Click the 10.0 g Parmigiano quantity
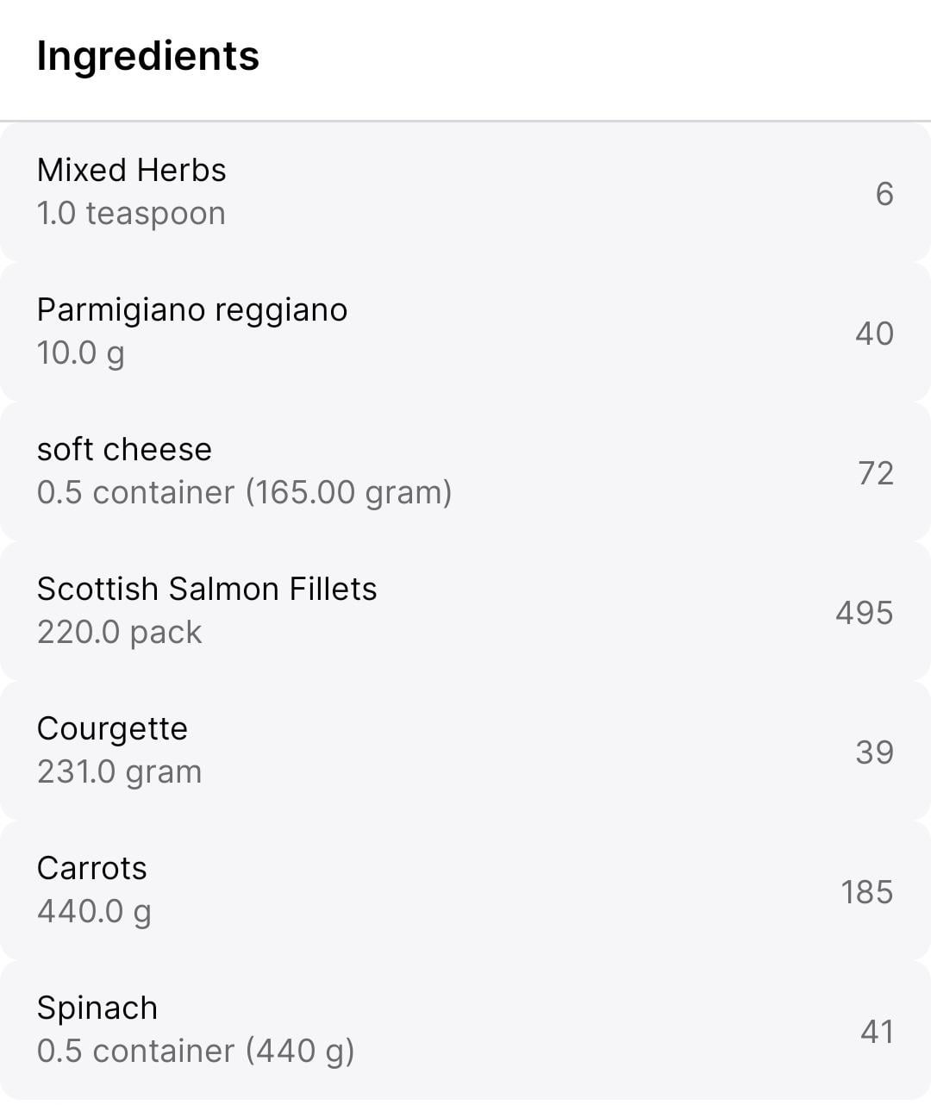 81,353
